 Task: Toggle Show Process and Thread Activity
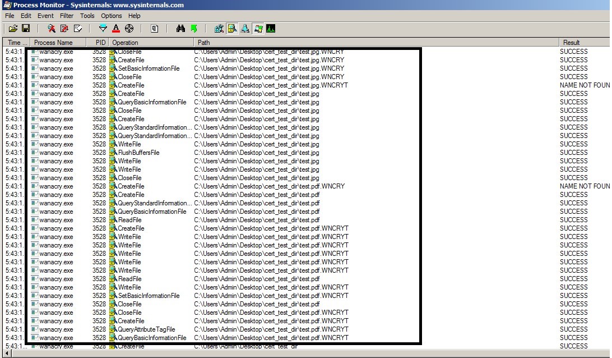click(x=258, y=29)
